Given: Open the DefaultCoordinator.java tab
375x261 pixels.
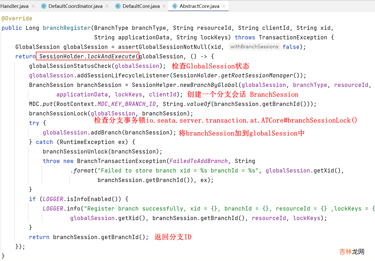Looking at the screenshot, I should click(x=75, y=6).
